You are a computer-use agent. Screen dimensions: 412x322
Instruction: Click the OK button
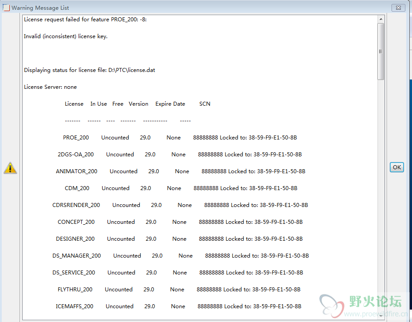pyautogui.click(x=397, y=167)
